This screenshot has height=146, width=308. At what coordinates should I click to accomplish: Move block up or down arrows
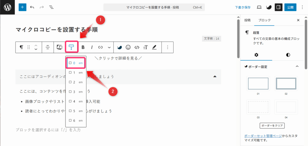point(36,47)
